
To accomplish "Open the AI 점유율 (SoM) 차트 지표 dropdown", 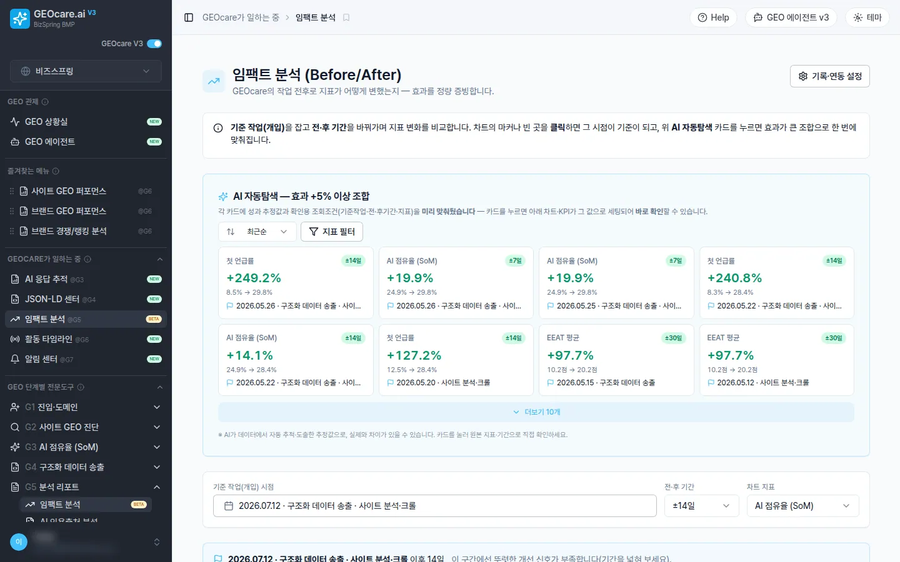I will [x=802, y=506].
